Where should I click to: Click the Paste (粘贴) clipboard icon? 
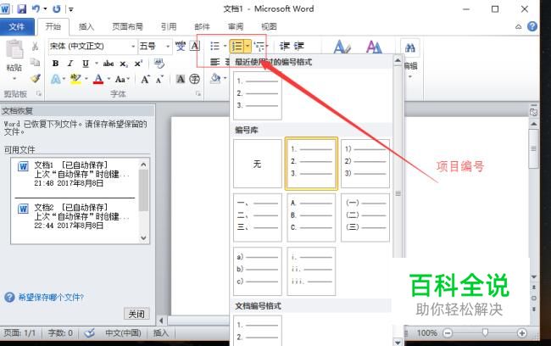coord(14,49)
